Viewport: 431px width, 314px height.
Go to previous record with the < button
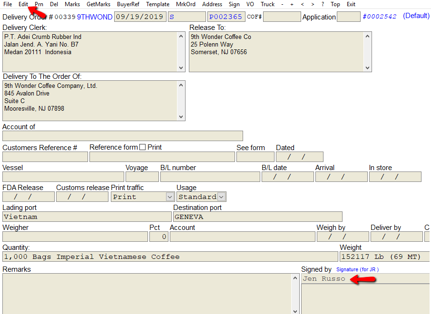click(303, 4)
